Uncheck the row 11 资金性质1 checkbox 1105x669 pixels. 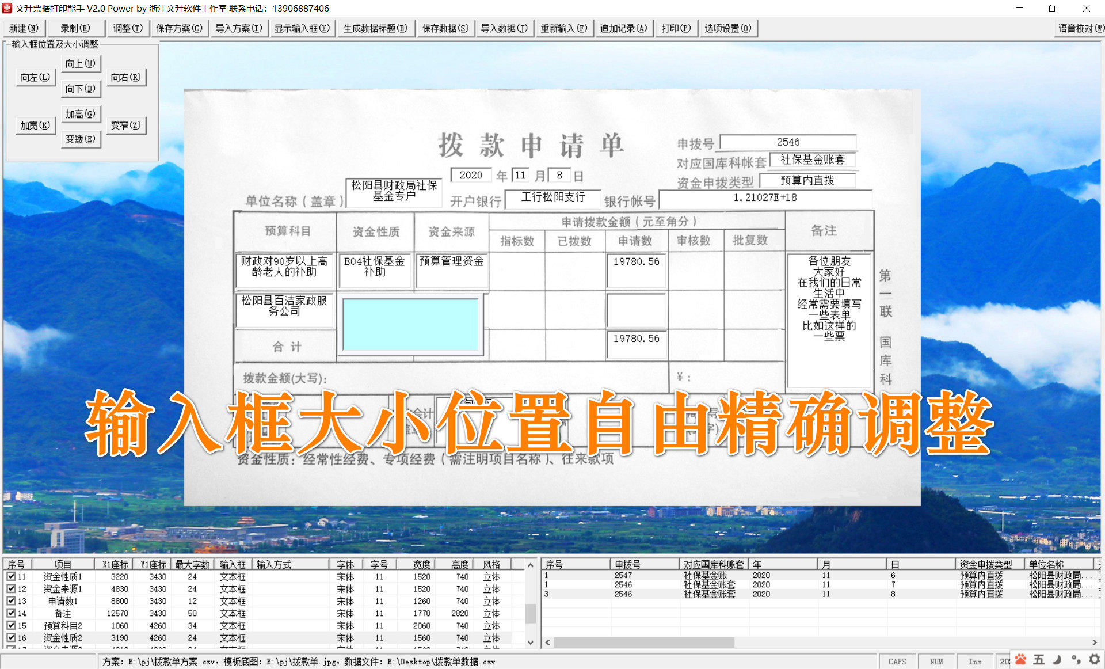[11, 576]
